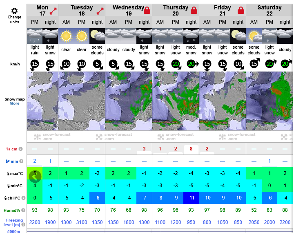This screenshot has width=294, height=233.
Task: Click Tuesday AM clear sun icon
Action: click(66, 36)
